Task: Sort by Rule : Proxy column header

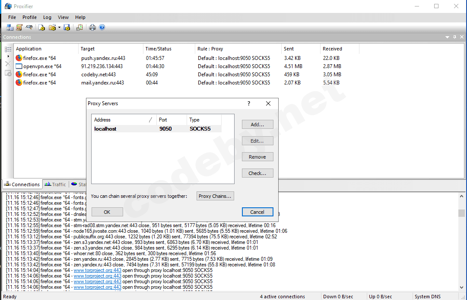Action: tap(238, 49)
